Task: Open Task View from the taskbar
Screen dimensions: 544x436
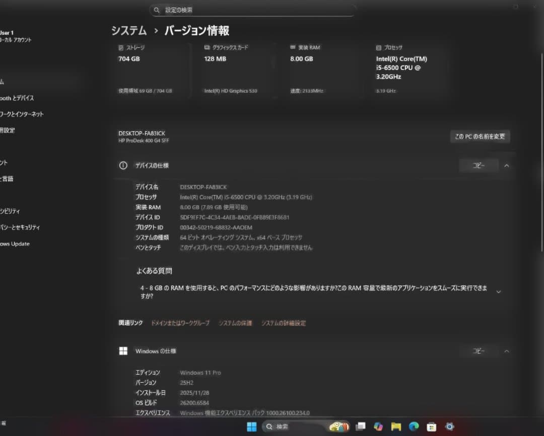Action: point(361,426)
